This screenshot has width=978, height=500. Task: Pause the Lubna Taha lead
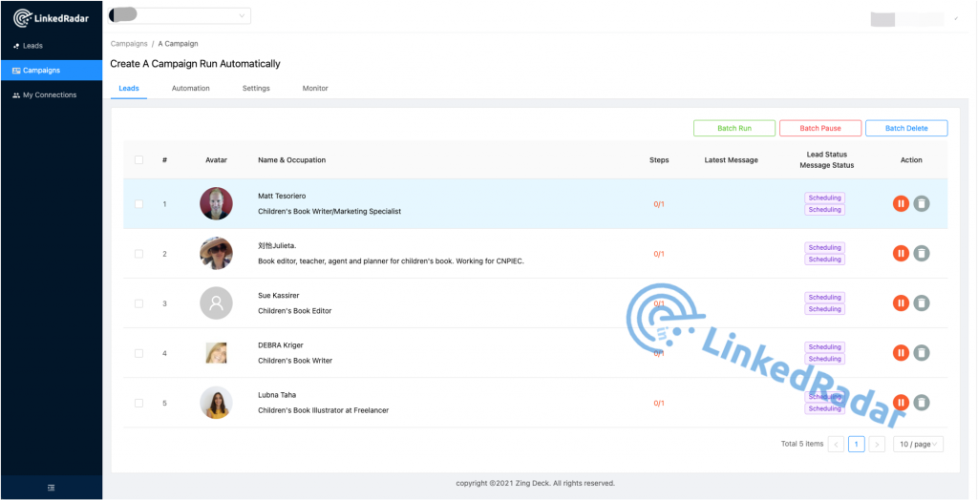click(x=901, y=403)
